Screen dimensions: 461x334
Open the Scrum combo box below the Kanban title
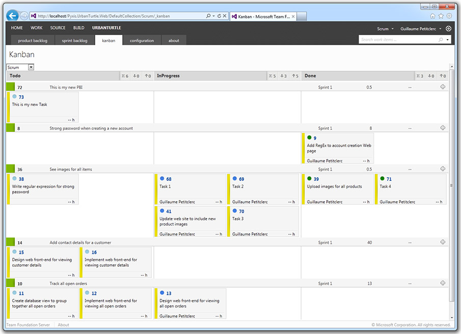pyautogui.click(x=19, y=67)
